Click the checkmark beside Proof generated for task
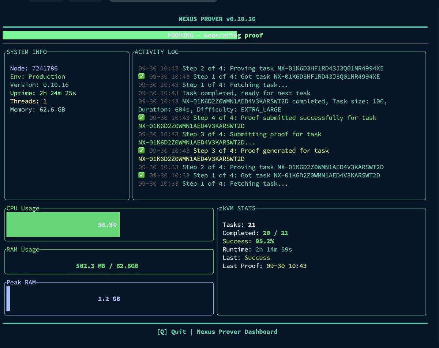 pos(142,151)
